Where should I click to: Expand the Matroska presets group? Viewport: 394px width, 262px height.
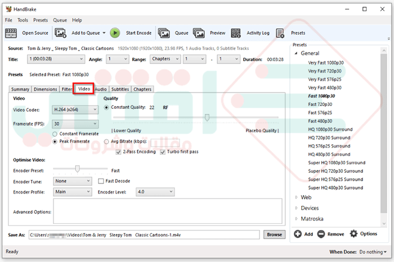point(297,219)
